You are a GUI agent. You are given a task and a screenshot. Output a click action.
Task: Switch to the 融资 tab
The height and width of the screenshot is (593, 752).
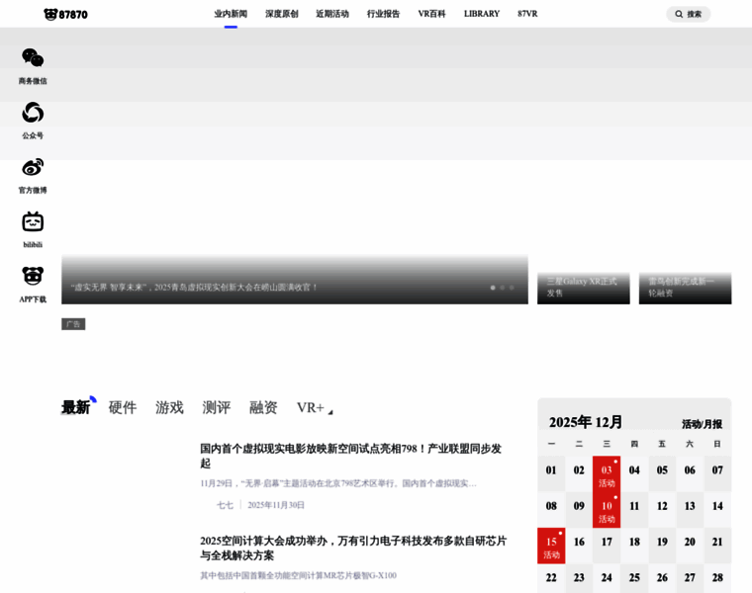263,407
